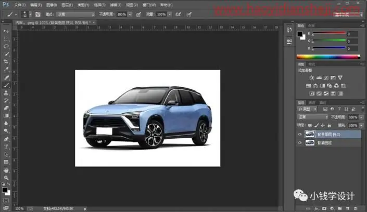Hide the 背景图层 拷贝 layer with its eye icon
367x212 pixels.
pos(300,135)
